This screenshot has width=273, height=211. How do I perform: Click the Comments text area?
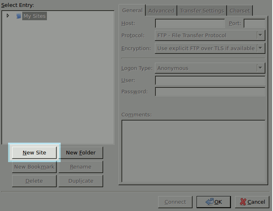point(193,151)
